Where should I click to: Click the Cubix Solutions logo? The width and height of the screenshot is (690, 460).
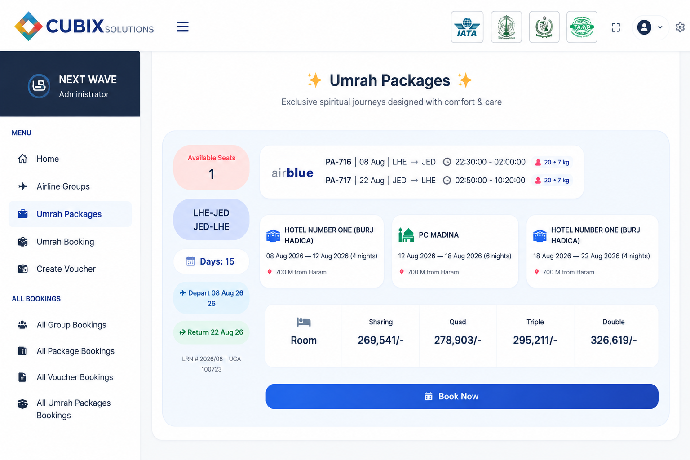[x=84, y=27]
